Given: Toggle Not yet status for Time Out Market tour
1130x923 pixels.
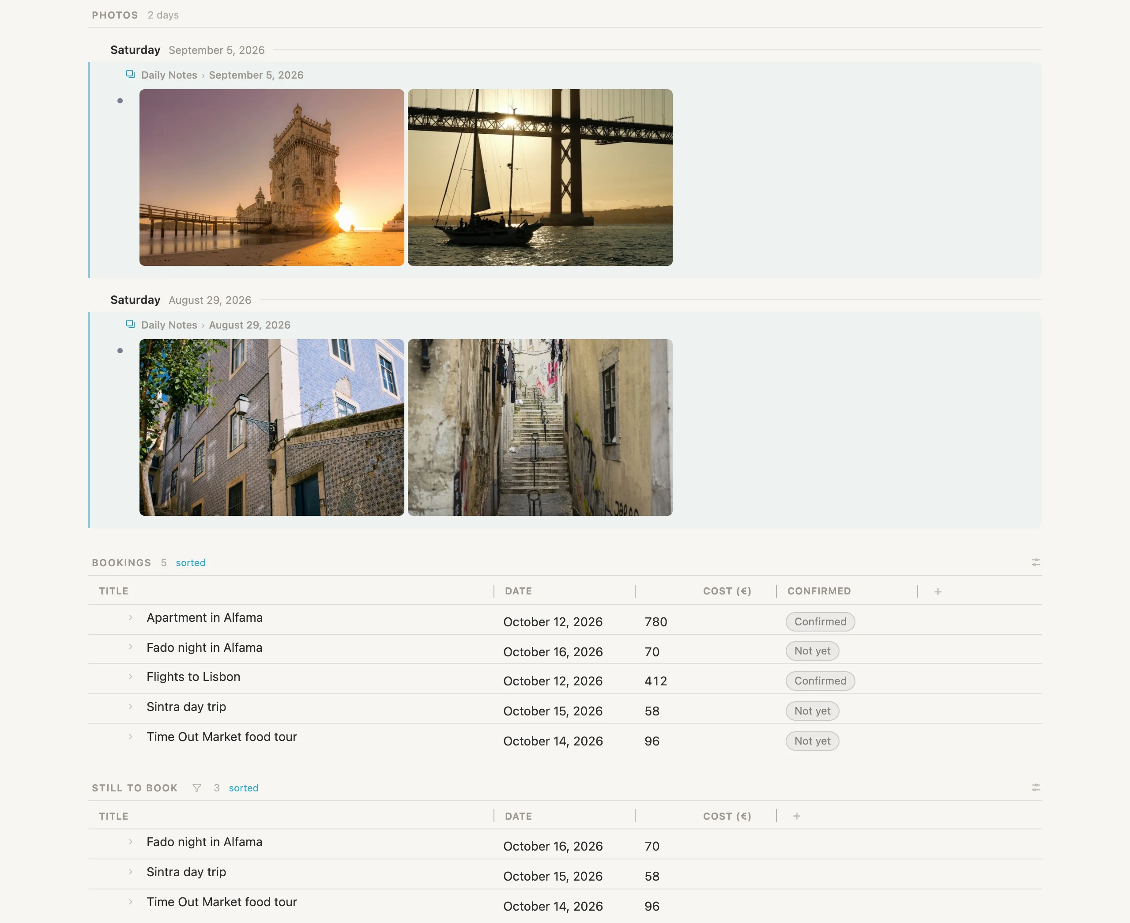Looking at the screenshot, I should [812, 741].
